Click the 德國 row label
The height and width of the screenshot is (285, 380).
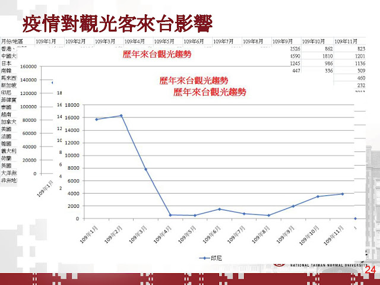click(7, 144)
